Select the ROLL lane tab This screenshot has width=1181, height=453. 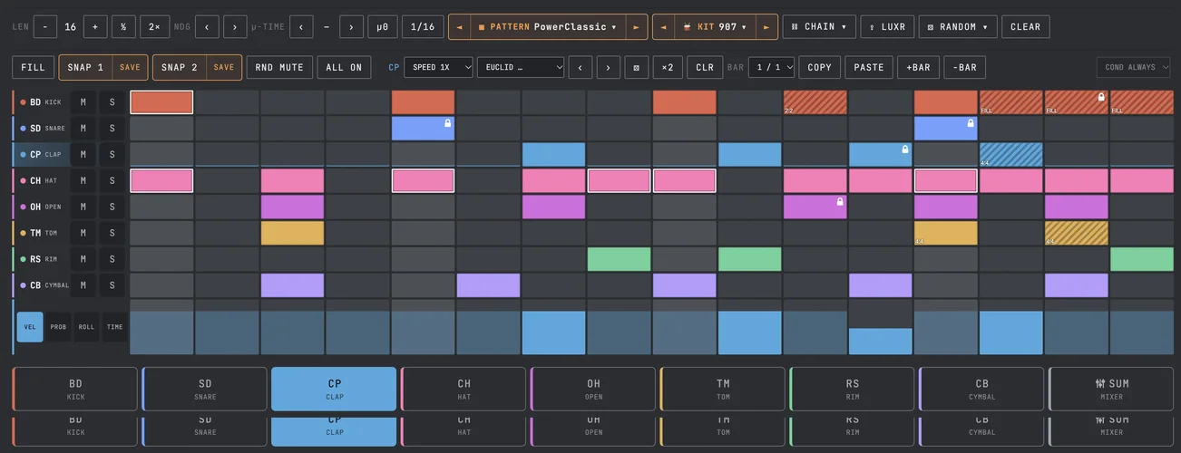tap(86, 327)
